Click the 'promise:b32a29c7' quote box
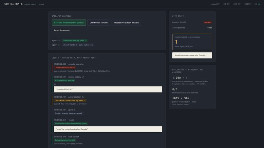Screen dimensions: 264x148 (108, 90)
